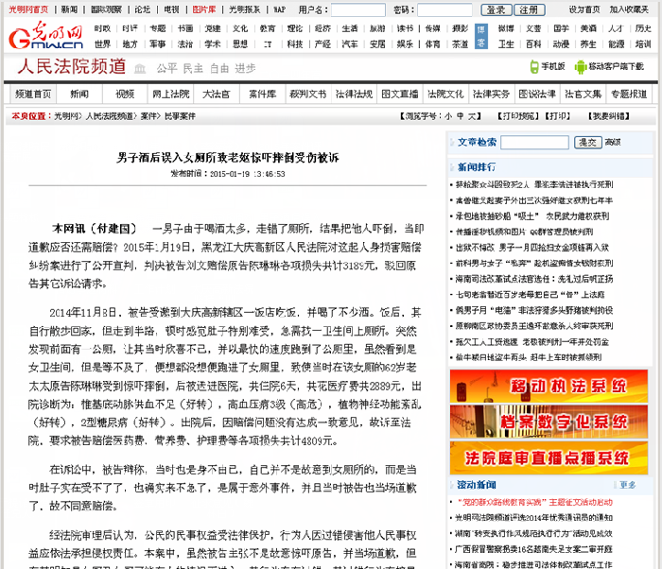Select the 法律法规 tab
Image resolution: width=662 pixels, height=569 pixels.
coord(354,95)
